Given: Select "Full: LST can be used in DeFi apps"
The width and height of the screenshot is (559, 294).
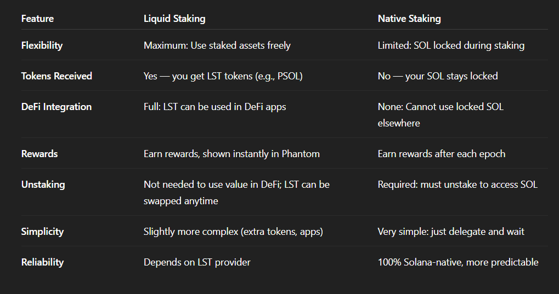Looking at the screenshot, I should tap(214, 107).
